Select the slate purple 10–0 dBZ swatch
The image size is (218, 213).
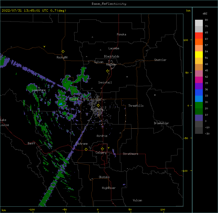pyautogui.click(x=199, y=118)
